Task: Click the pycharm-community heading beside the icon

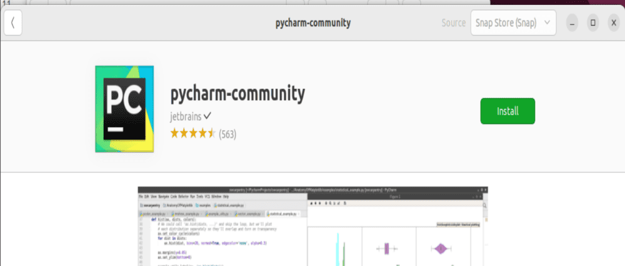Action: (x=237, y=93)
